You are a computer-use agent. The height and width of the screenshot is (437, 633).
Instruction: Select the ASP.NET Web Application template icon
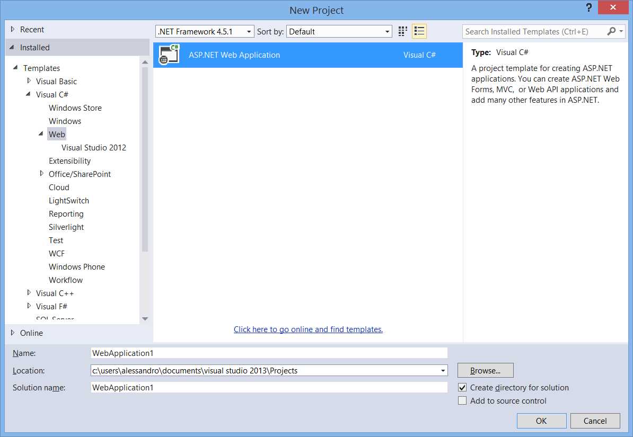pos(169,55)
